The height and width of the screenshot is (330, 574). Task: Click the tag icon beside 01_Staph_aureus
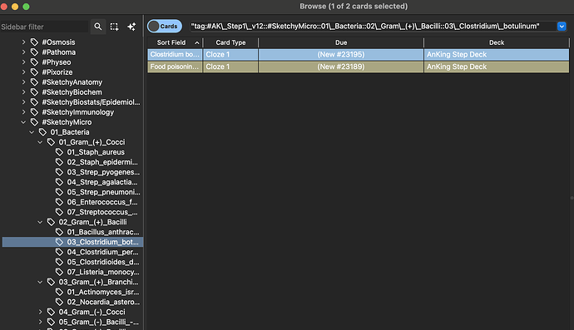[59, 152]
